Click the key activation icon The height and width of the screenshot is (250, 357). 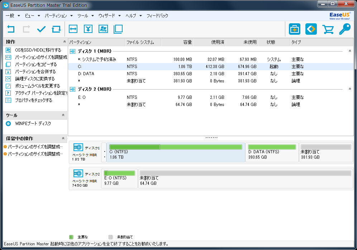(x=345, y=29)
